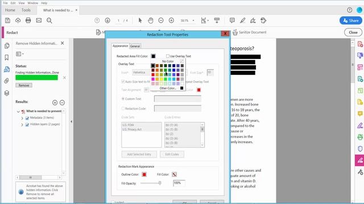
Task: Collapse all results minus icon
Action: click(x=62, y=103)
